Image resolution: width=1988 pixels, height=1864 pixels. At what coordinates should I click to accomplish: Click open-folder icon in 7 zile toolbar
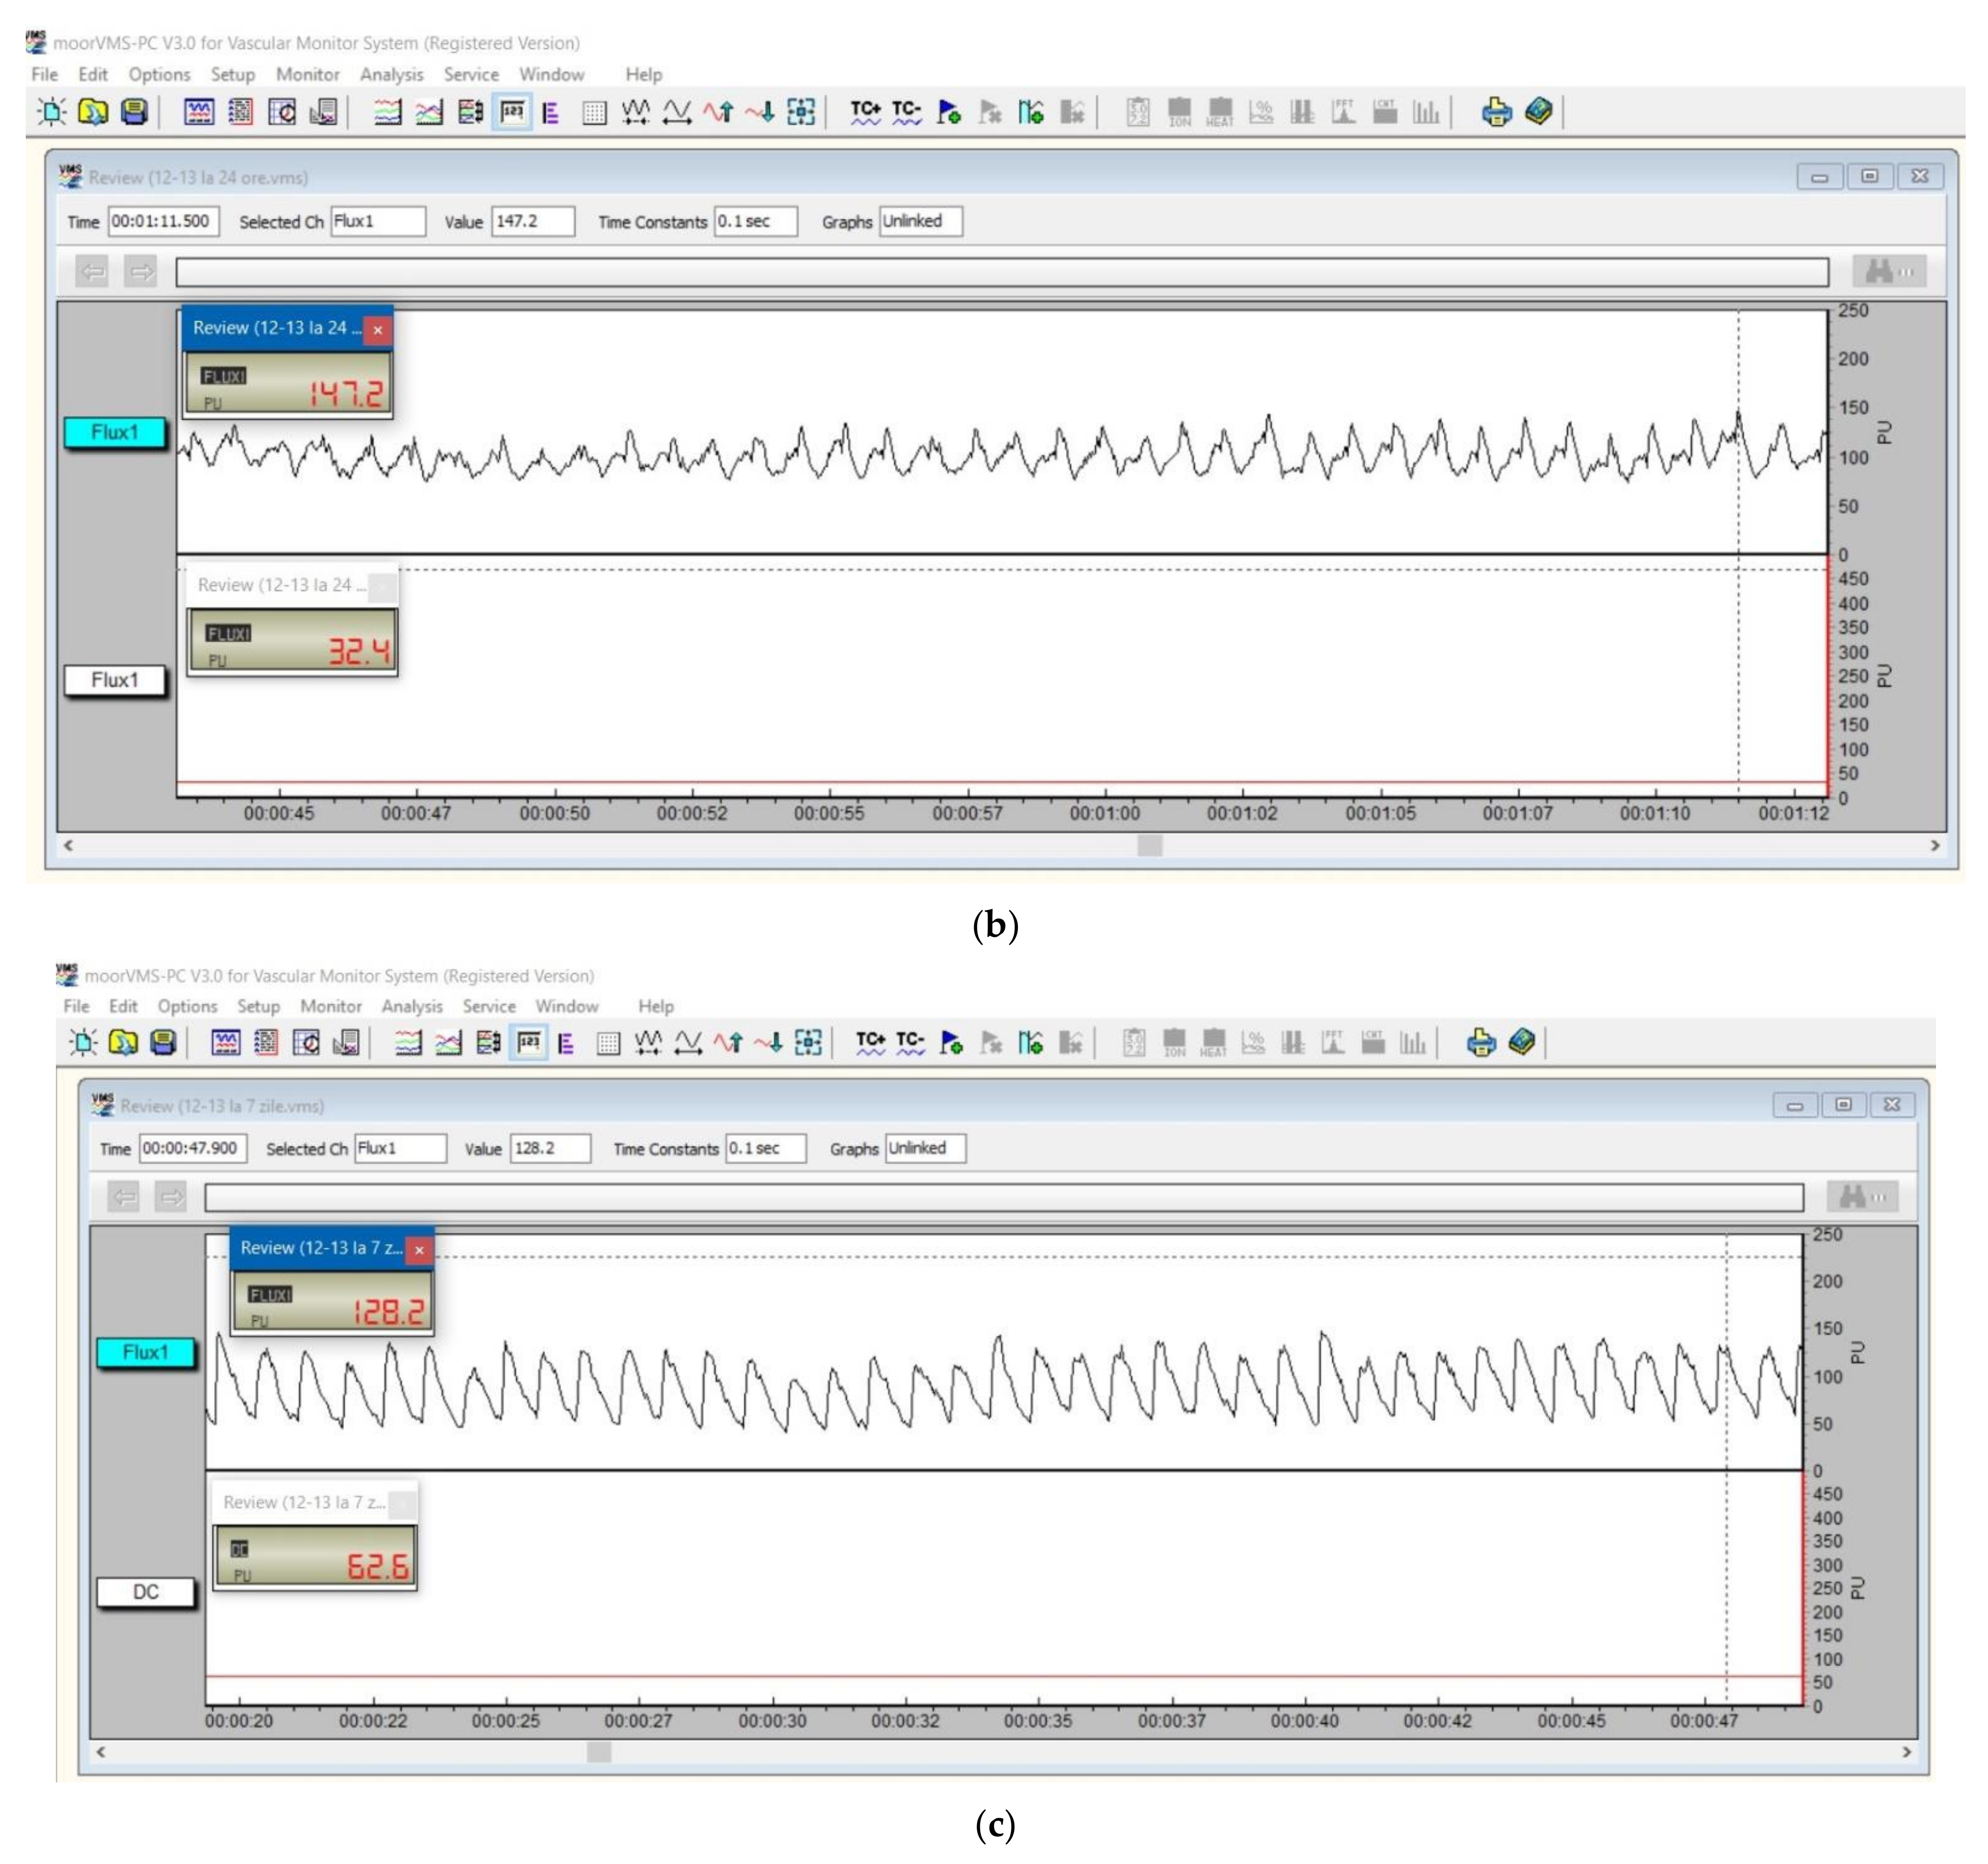(123, 1043)
